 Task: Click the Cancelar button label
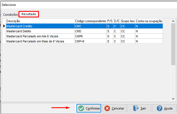tap(118, 108)
